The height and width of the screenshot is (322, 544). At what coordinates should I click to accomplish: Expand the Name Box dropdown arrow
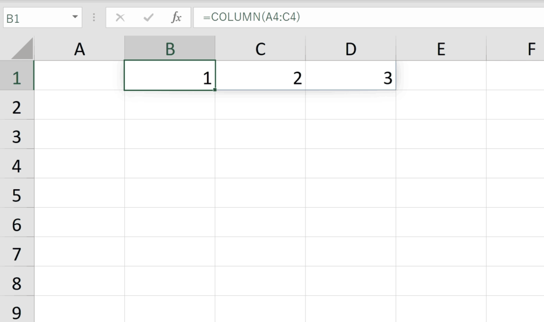point(75,17)
